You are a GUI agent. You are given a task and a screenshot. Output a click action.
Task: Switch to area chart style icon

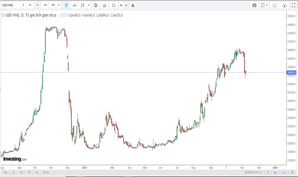[74, 5]
